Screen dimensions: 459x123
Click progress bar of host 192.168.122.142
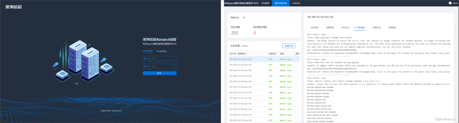tap(283, 59)
